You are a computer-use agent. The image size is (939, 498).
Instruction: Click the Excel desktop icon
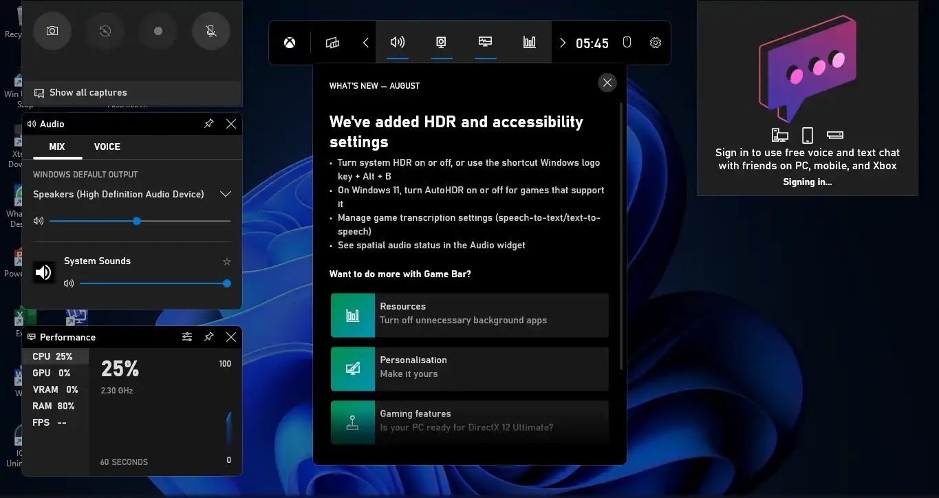click(25, 318)
